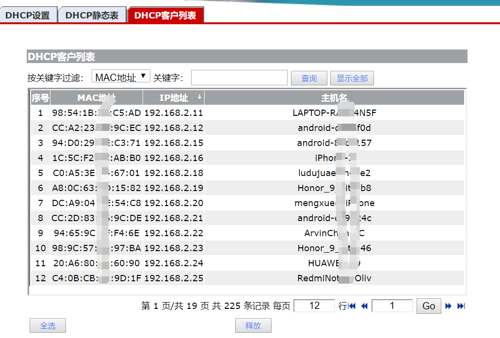
Task: Click the page number field showing 1
Action: [392, 306]
